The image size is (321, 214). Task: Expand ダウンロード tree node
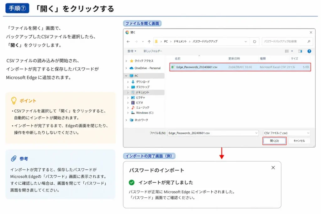[128, 82]
